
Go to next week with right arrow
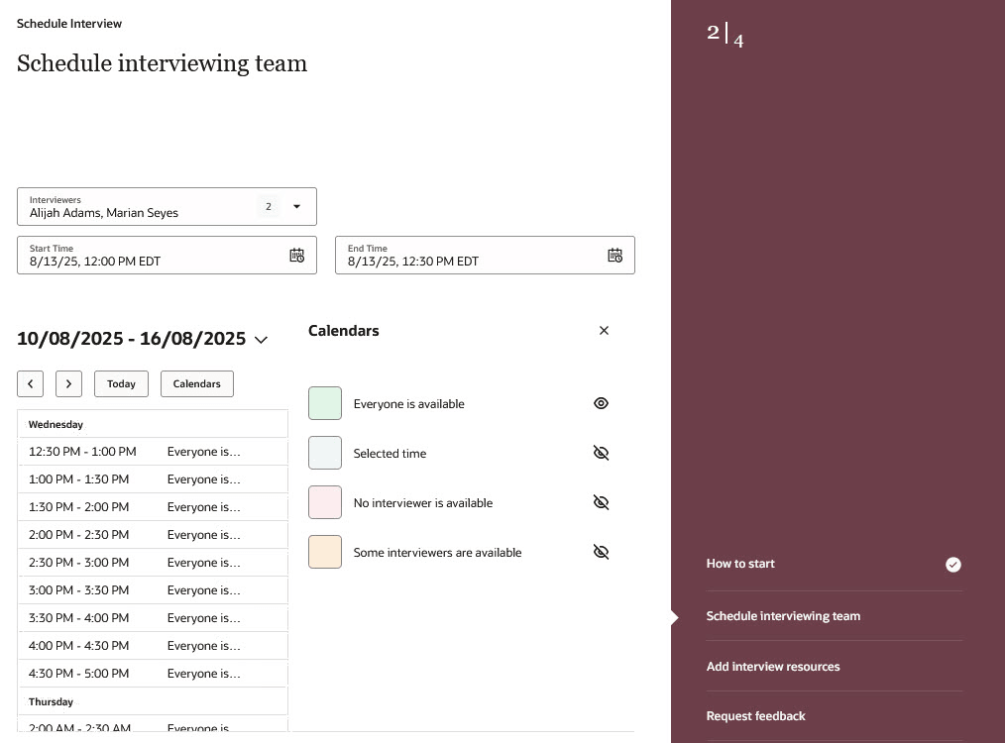click(x=68, y=383)
